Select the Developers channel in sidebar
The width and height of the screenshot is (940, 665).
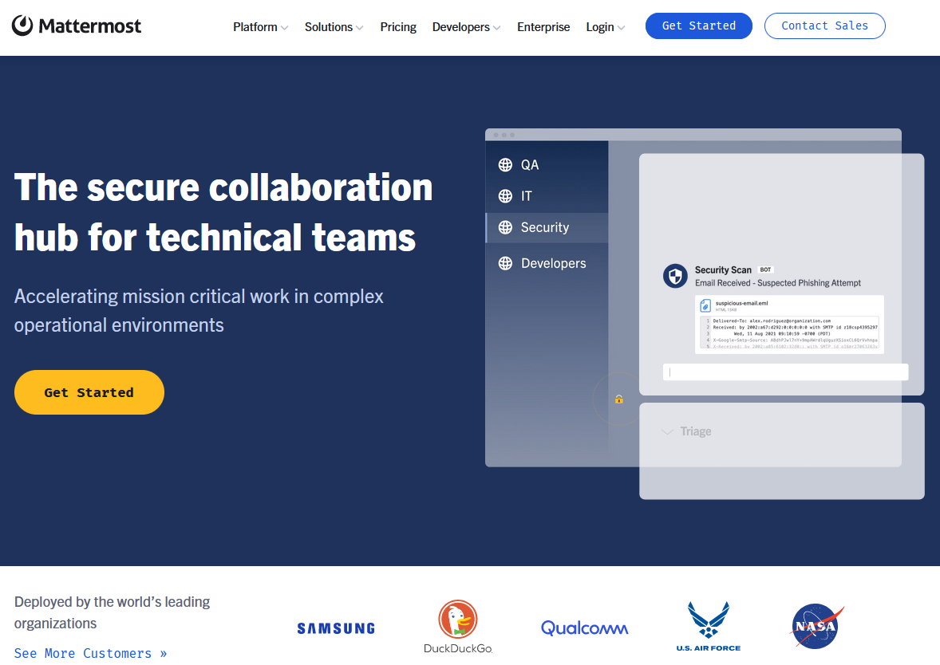pyautogui.click(x=547, y=263)
